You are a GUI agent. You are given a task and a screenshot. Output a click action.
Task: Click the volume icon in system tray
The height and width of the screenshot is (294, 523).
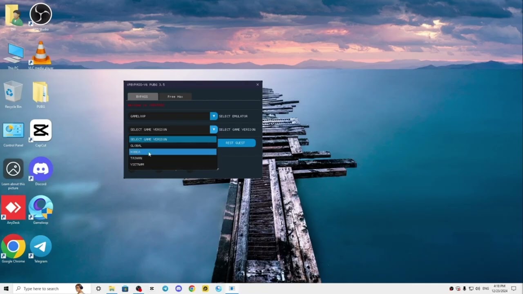tap(478, 289)
